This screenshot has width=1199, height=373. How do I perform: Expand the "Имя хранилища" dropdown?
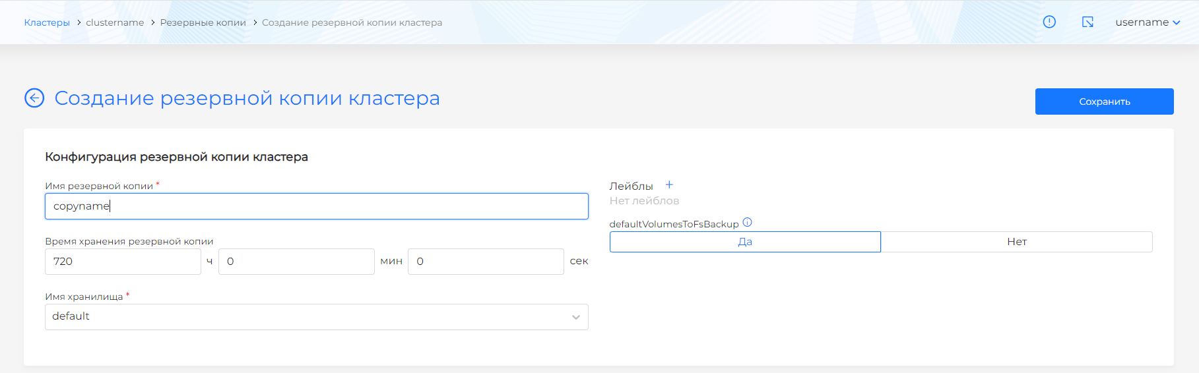pos(316,317)
